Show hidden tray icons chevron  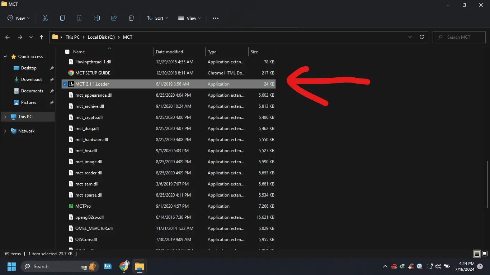[385, 266]
